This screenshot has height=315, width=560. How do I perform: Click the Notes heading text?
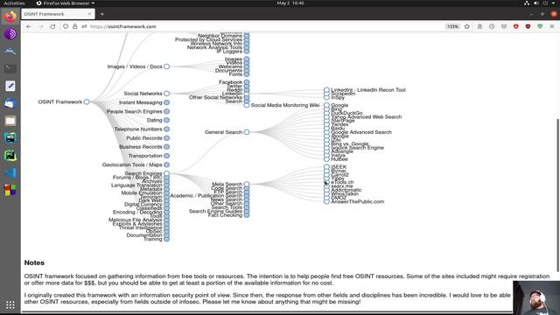[34, 262]
